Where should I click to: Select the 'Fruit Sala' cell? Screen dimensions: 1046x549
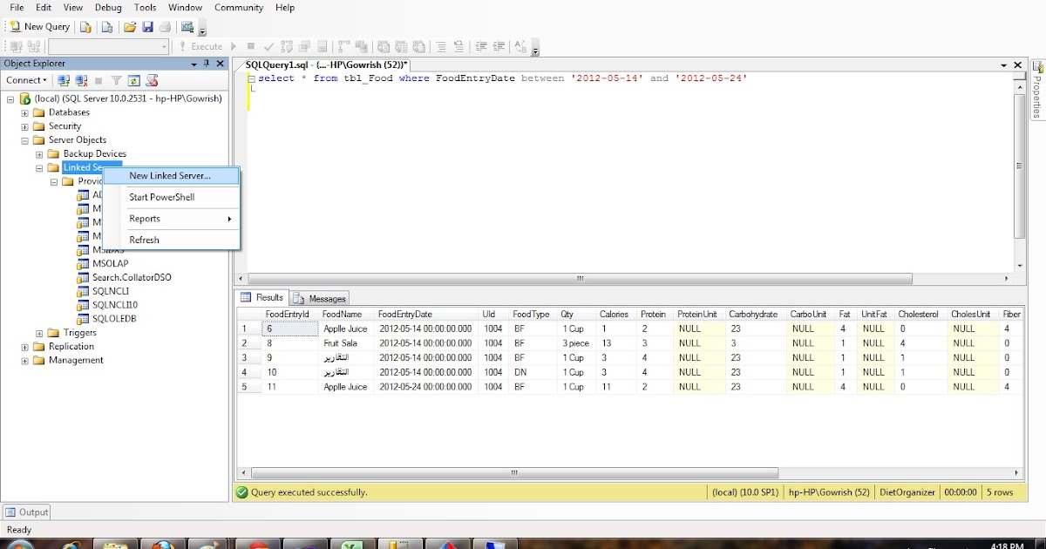[x=345, y=343]
